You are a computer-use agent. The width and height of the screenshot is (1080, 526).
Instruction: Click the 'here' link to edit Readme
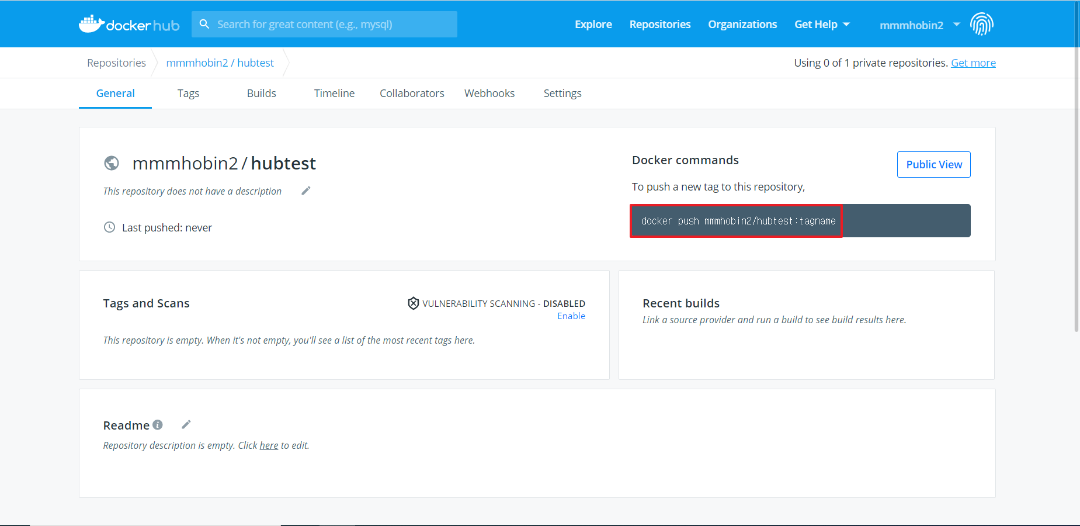click(269, 445)
